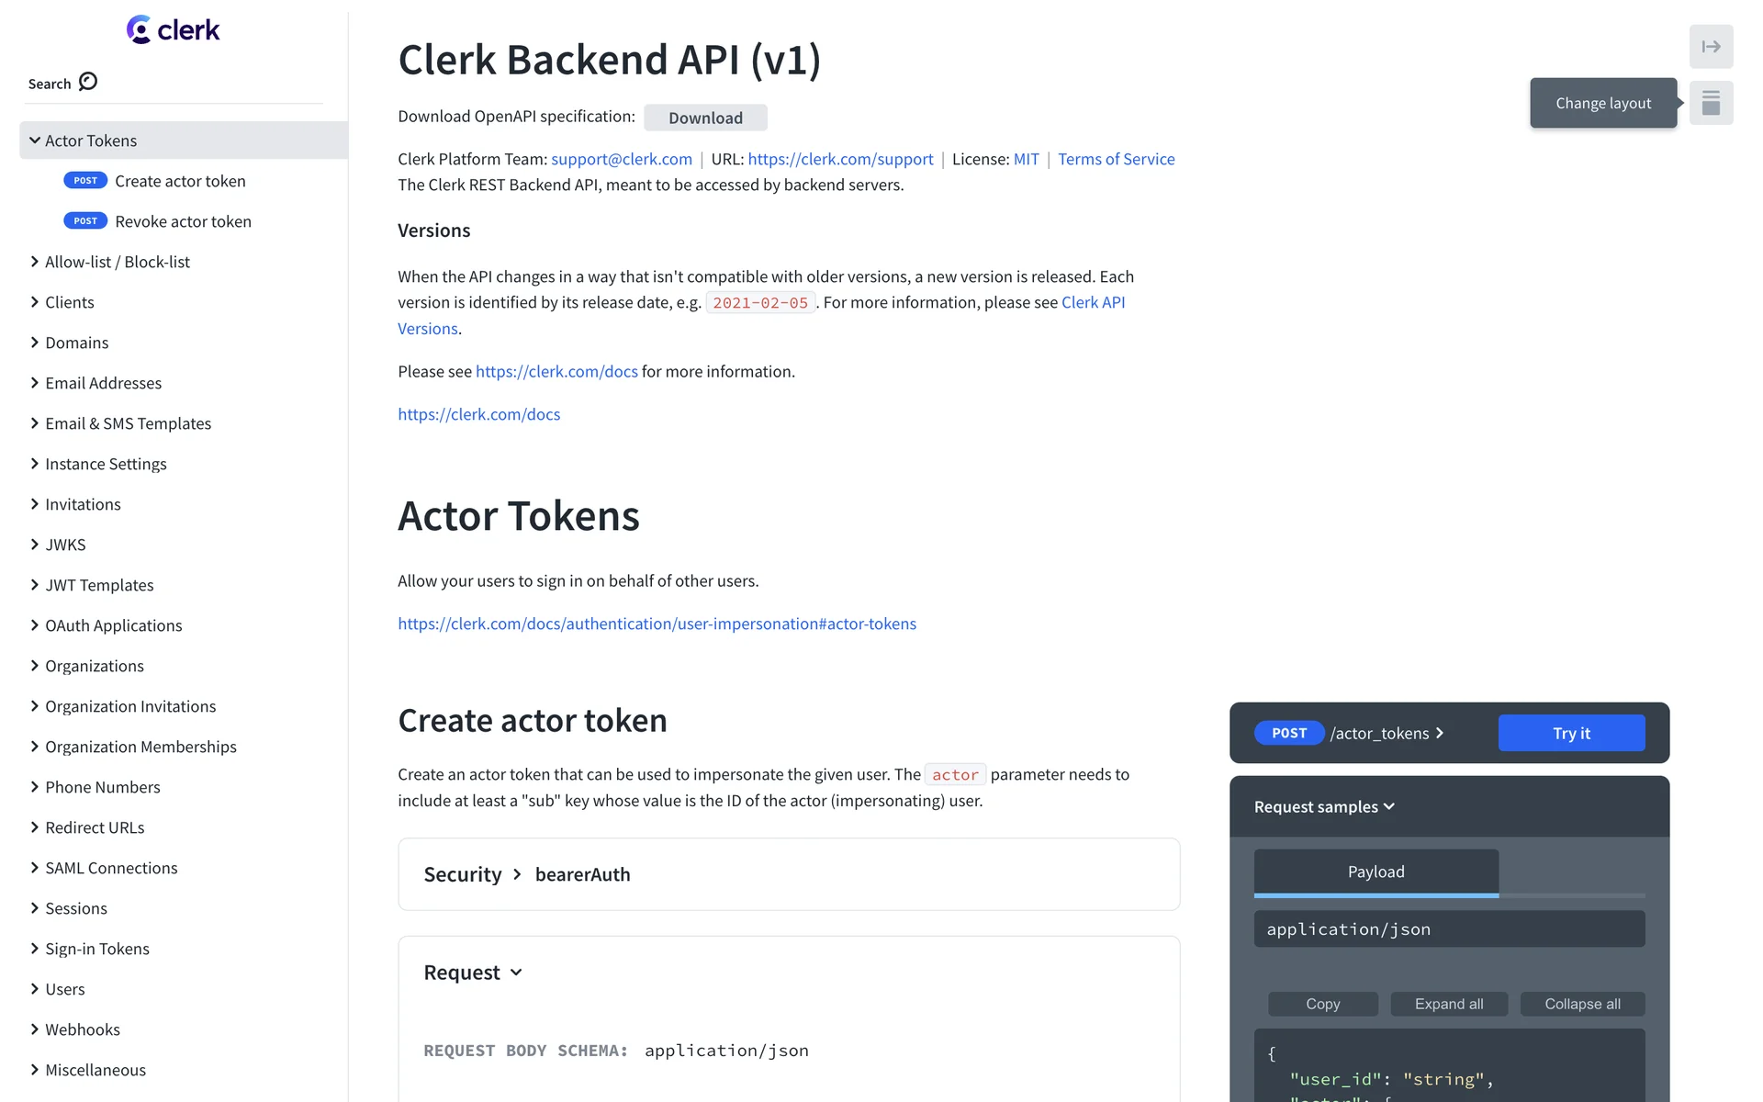Select the Payload tab
1763x1102 pixels.
pyautogui.click(x=1376, y=871)
